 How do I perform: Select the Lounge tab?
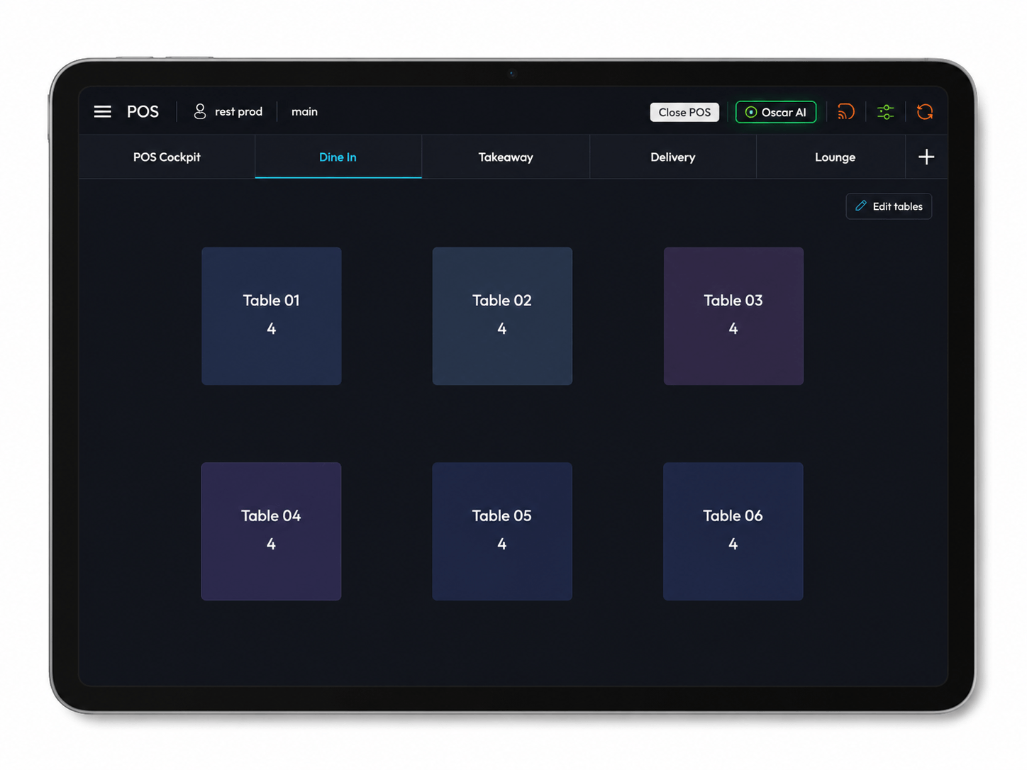(x=835, y=157)
